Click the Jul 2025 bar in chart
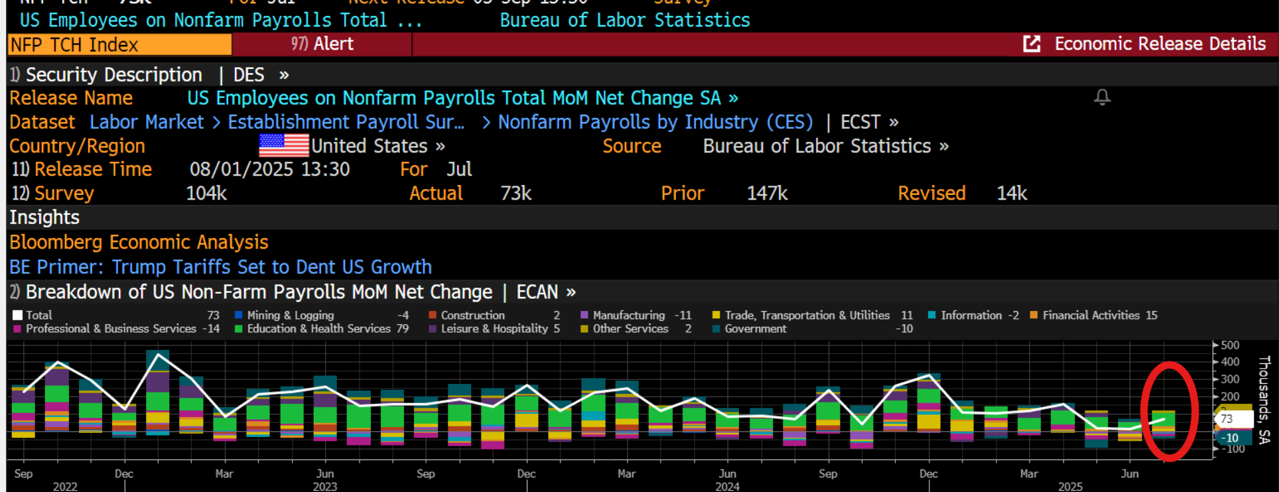The image size is (1279, 492). [1164, 424]
